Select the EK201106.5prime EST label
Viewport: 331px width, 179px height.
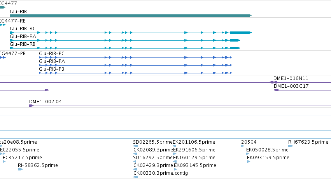point(194,142)
